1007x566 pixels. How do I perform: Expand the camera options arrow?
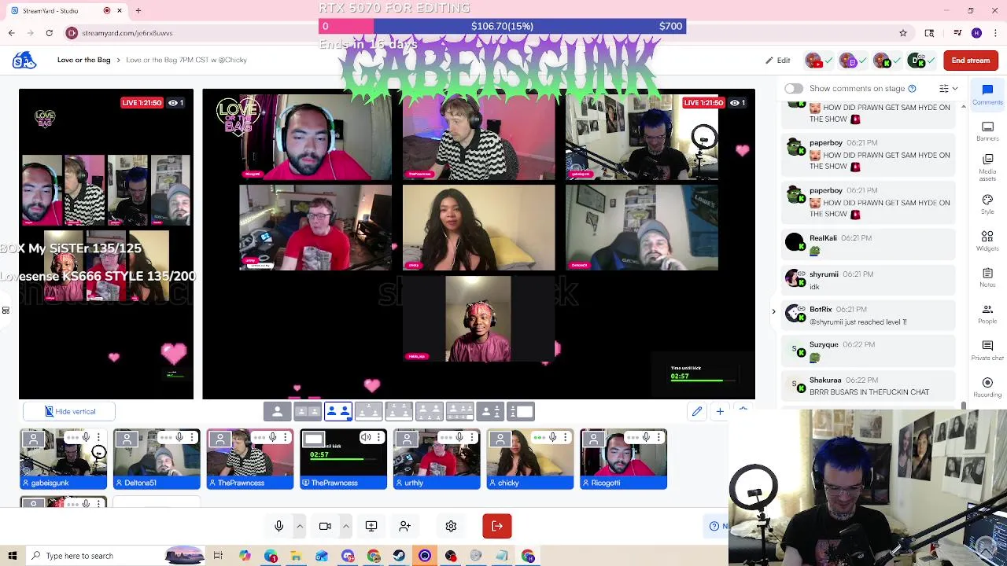tap(345, 526)
